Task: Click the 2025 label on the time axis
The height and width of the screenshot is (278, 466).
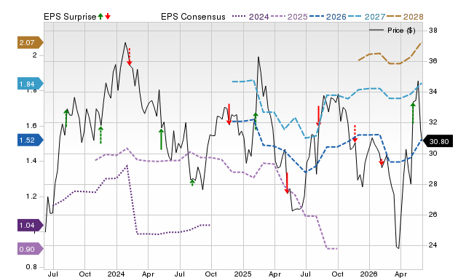Action: (x=242, y=274)
